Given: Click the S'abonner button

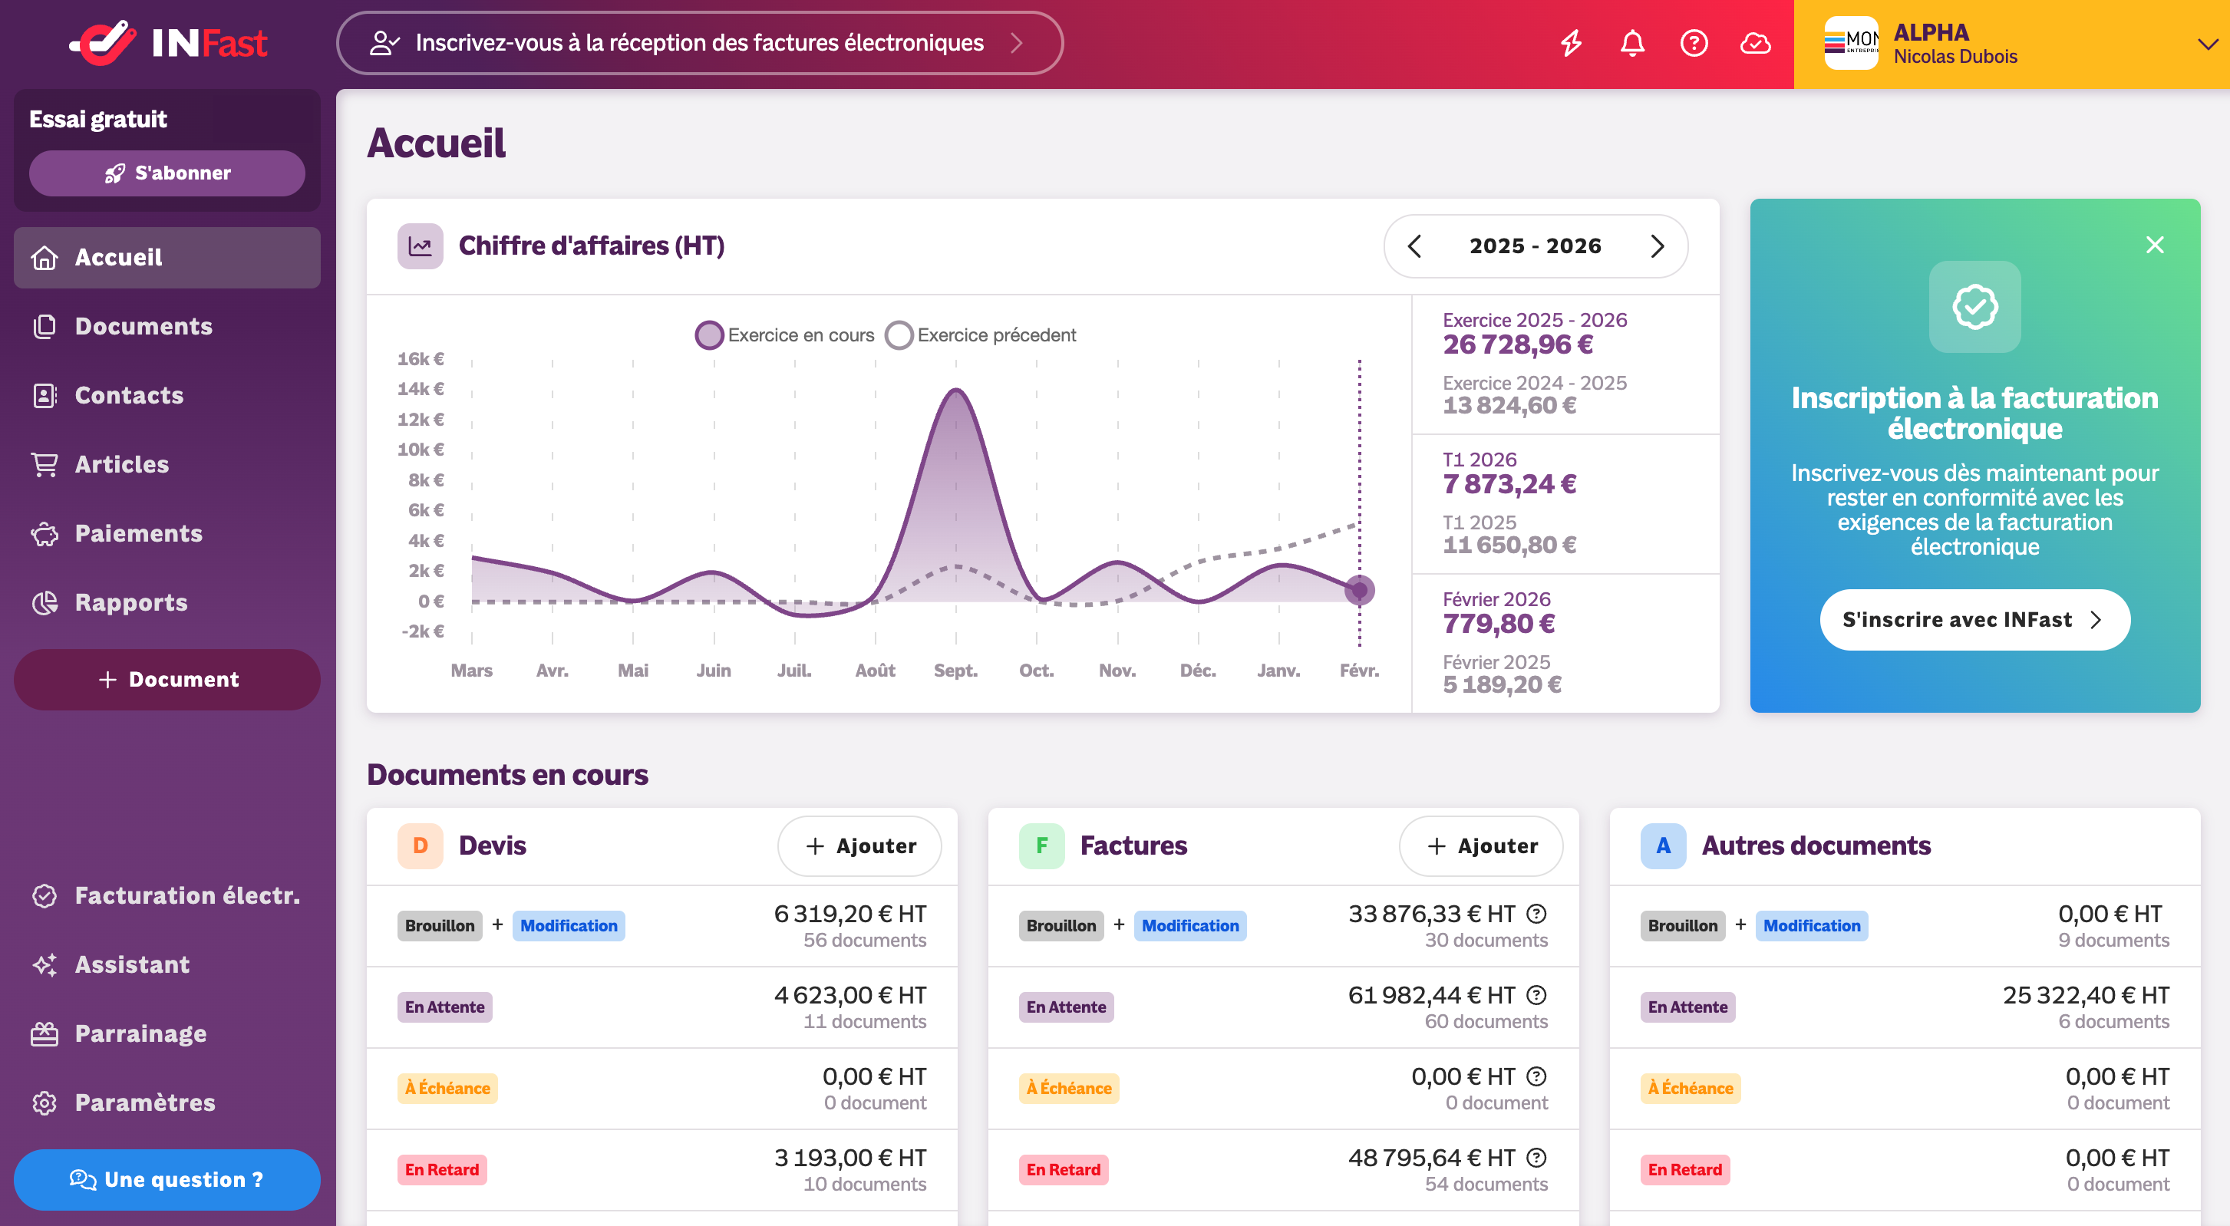Looking at the screenshot, I should tap(167, 173).
